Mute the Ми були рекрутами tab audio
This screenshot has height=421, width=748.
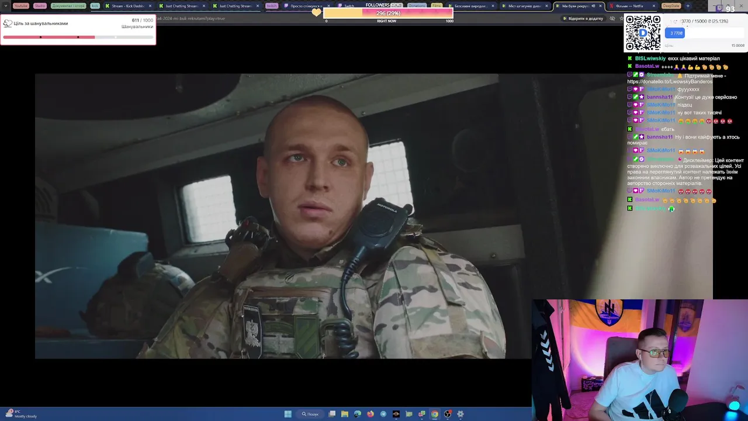coord(593,6)
